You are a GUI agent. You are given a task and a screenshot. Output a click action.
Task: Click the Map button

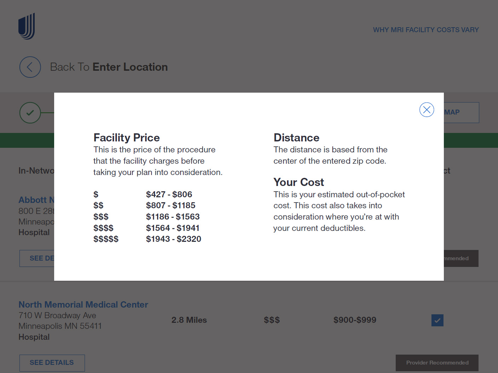pyautogui.click(x=461, y=112)
